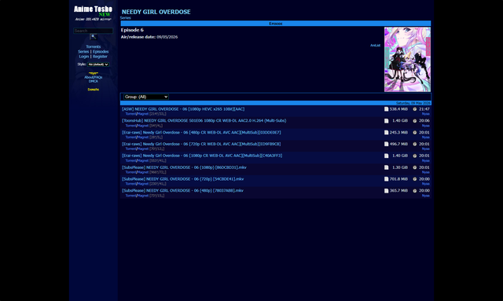Click Magnet link under SubsPlease 720p release
This screenshot has height=301, width=503.
click(x=143, y=184)
